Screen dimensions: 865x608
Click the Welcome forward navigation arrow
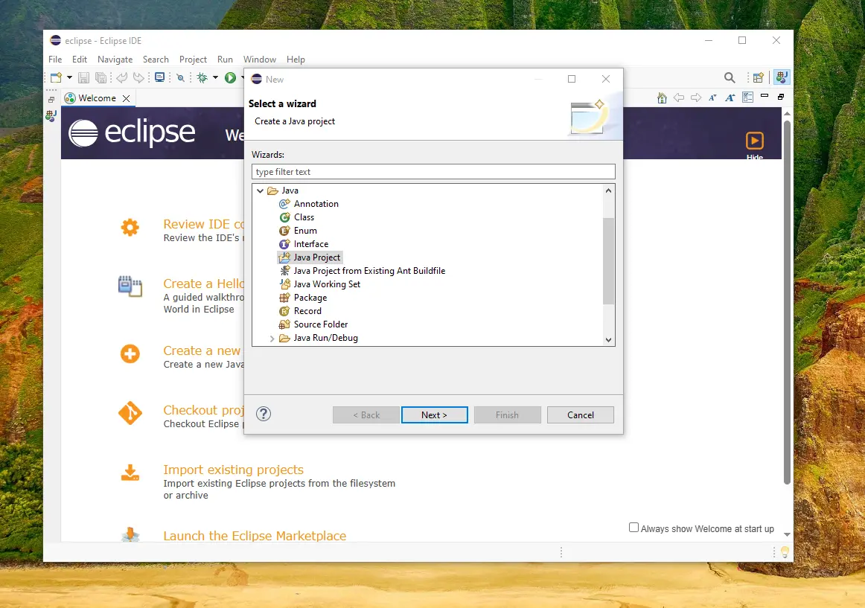tap(696, 97)
